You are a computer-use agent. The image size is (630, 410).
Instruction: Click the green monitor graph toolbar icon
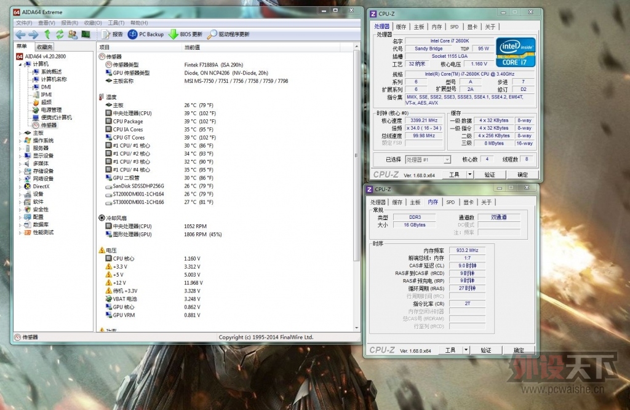[86, 34]
